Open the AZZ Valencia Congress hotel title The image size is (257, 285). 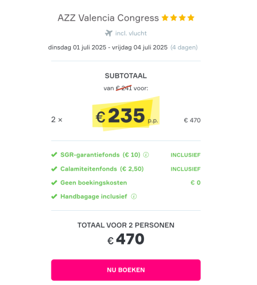point(108,18)
